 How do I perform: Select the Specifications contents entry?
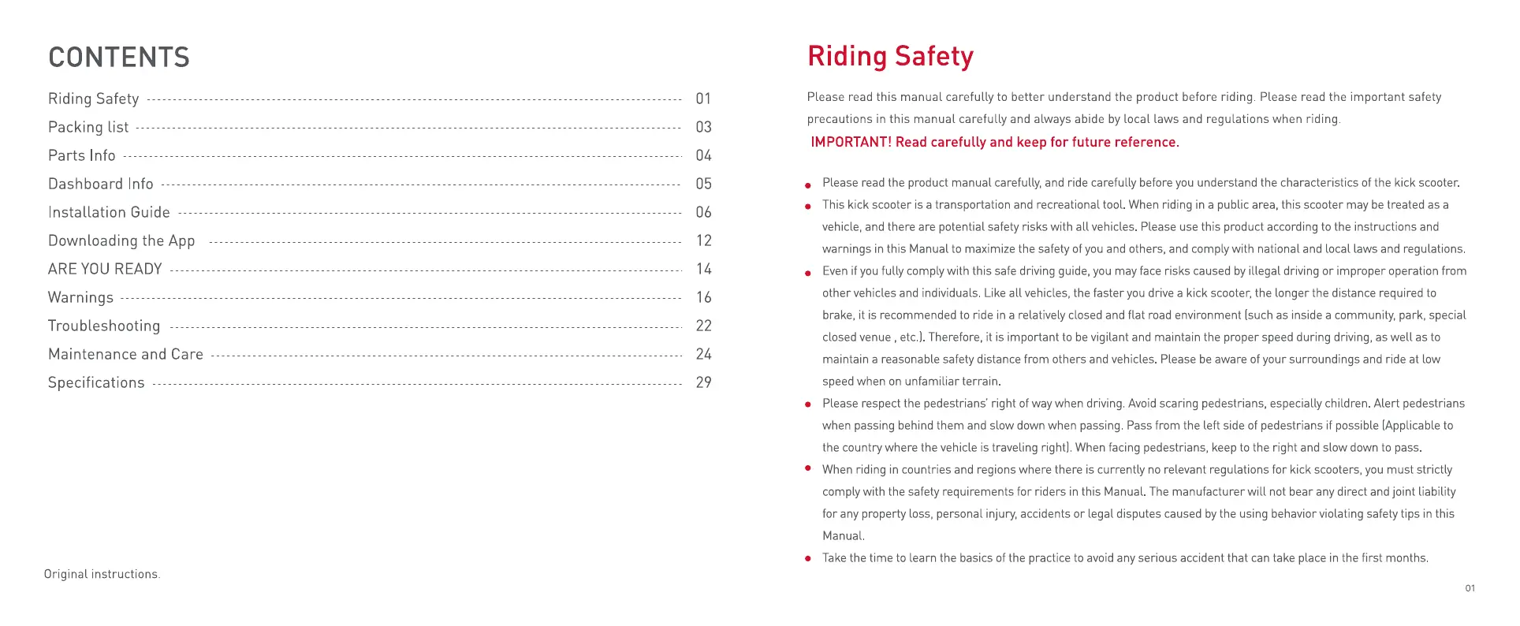tap(96, 382)
